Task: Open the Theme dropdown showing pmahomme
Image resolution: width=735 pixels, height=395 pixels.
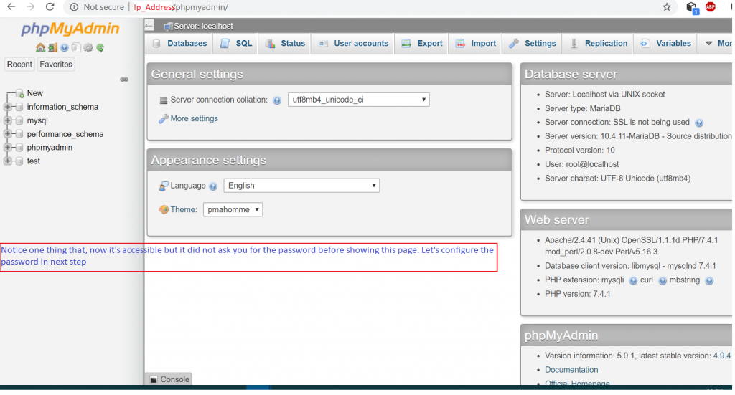Action: pyautogui.click(x=233, y=209)
